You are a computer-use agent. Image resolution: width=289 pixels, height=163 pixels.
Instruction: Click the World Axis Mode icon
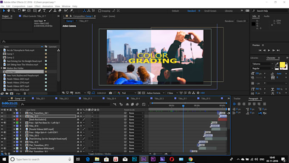[89, 11]
